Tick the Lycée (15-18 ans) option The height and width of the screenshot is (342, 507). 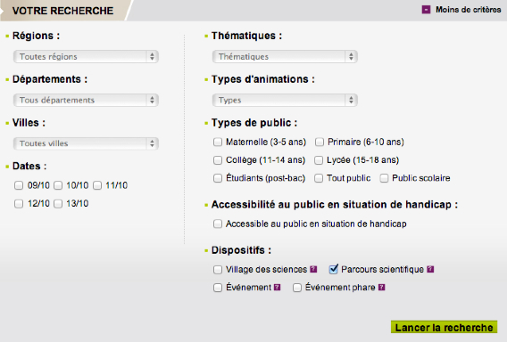[x=319, y=160]
